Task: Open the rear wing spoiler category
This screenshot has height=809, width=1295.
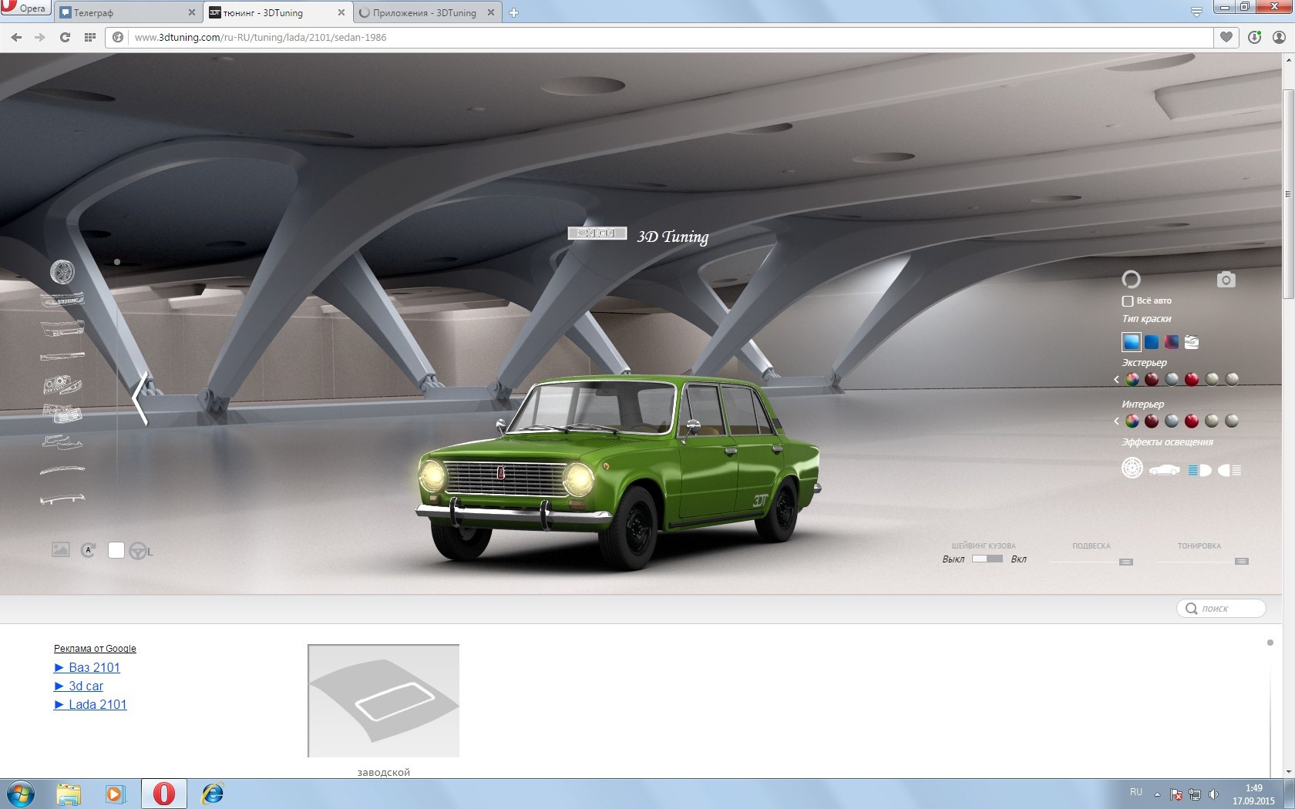Action: coord(62,498)
